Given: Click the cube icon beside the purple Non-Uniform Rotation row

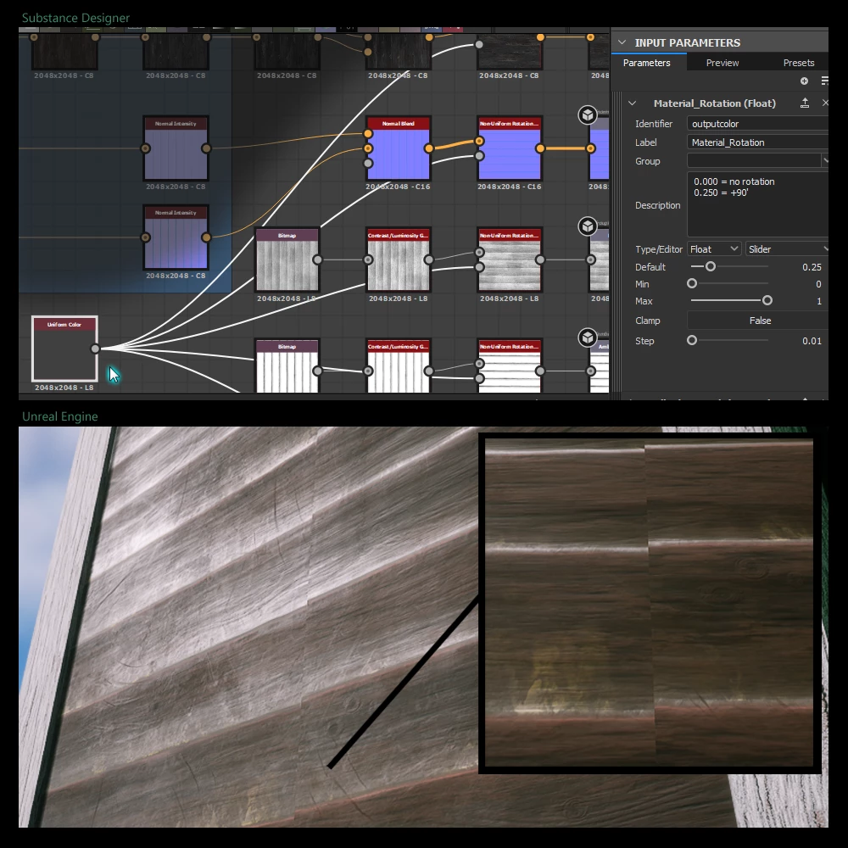Looking at the screenshot, I should tap(588, 114).
